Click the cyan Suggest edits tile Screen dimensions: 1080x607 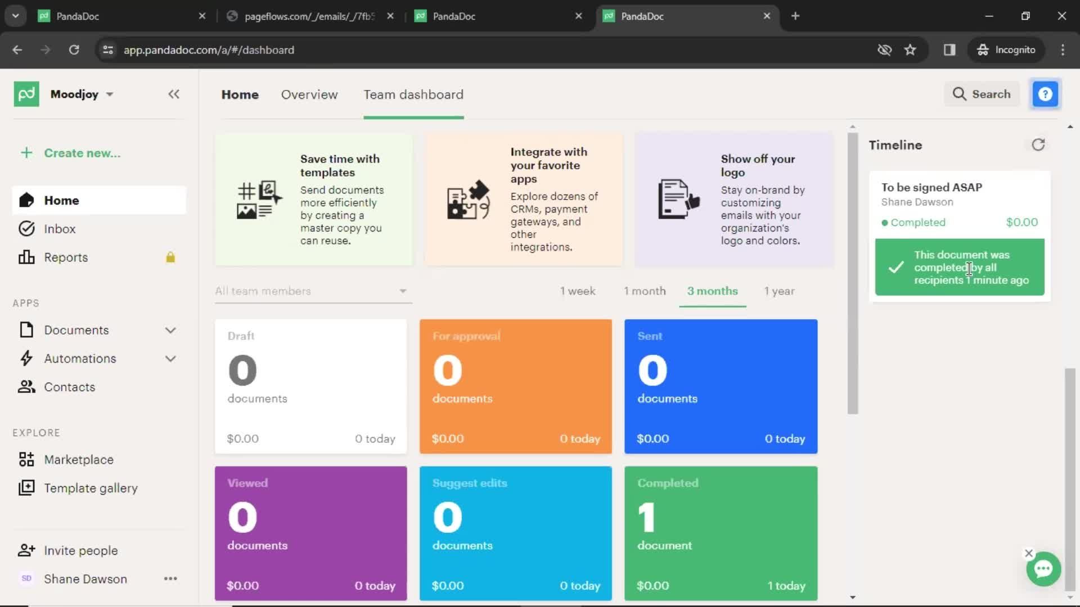click(x=515, y=533)
